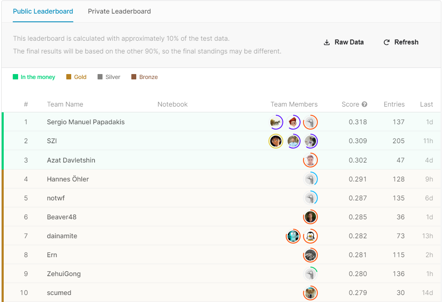Click the Gold legend color swatch
This screenshot has height=302, width=443.
tap(69, 77)
